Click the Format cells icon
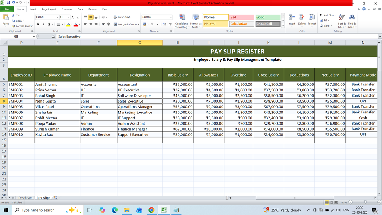This screenshot has height=215, width=382. (x=311, y=18)
